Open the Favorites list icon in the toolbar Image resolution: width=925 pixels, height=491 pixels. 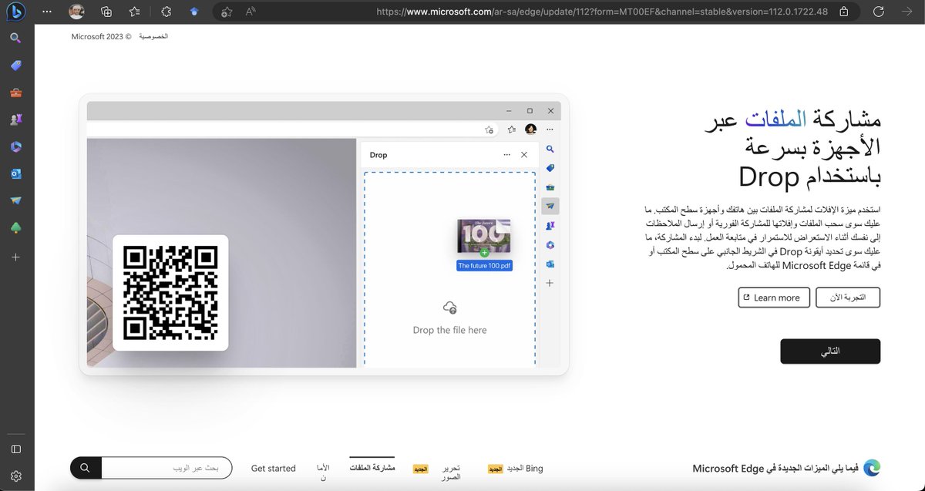pos(135,12)
